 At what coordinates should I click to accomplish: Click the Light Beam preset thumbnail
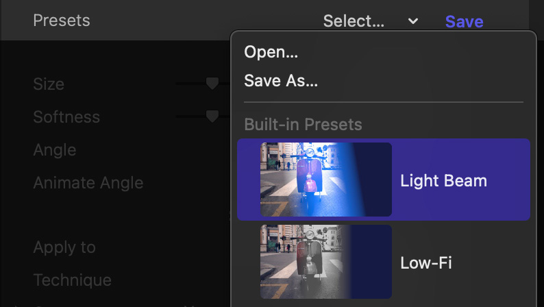pyautogui.click(x=325, y=180)
